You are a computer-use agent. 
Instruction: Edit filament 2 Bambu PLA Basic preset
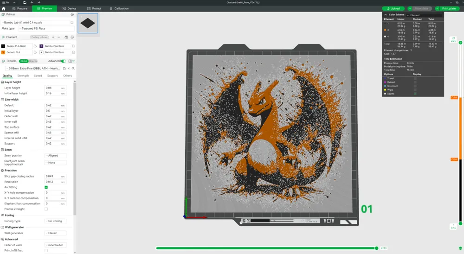tap(73, 46)
